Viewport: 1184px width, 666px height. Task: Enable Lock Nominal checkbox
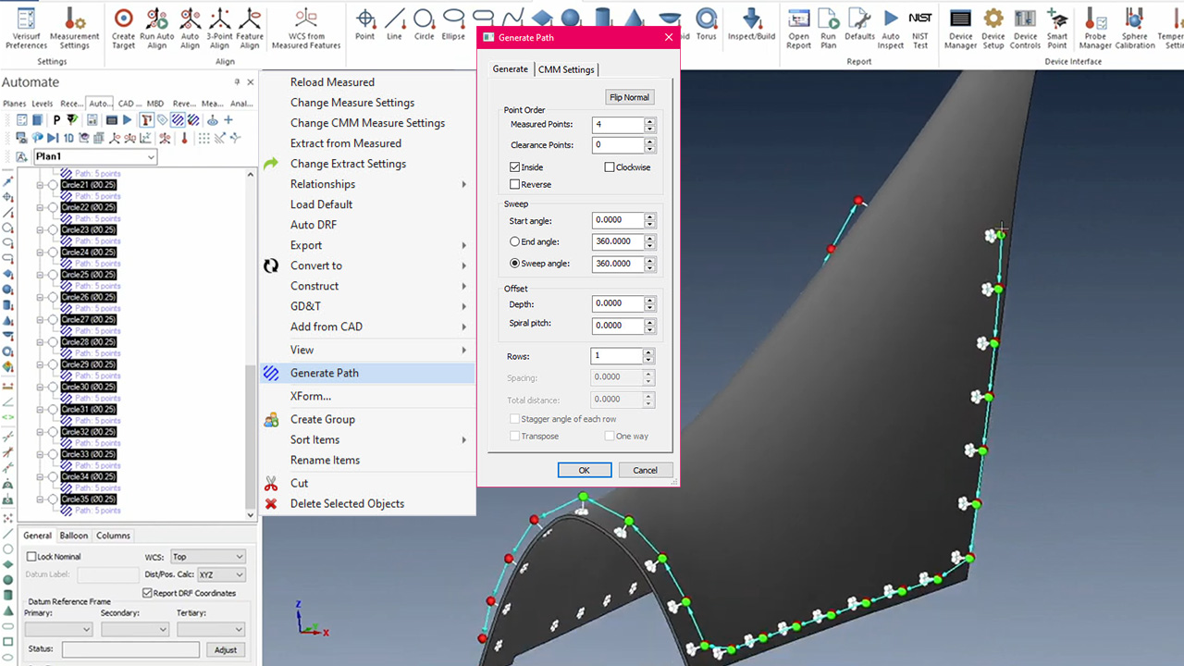31,557
